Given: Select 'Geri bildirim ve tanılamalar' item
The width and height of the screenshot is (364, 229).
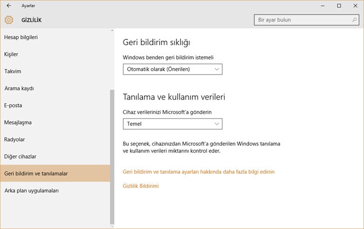Looking at the screenshot, I should (x=36, y=173).
